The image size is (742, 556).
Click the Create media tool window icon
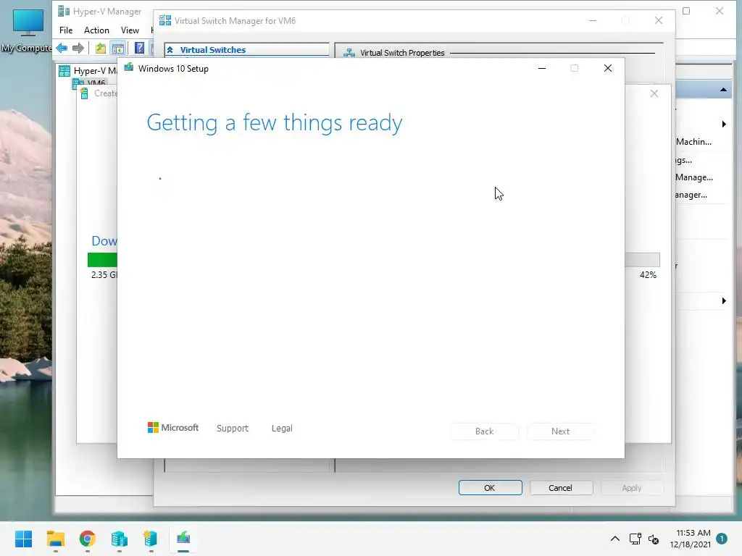84,93
